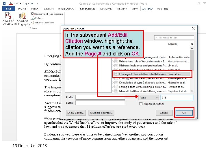Click document icon of Deleterious role of trace elements row
The width and height of the screenshot is (208, 156).
[x=116, y=62]
